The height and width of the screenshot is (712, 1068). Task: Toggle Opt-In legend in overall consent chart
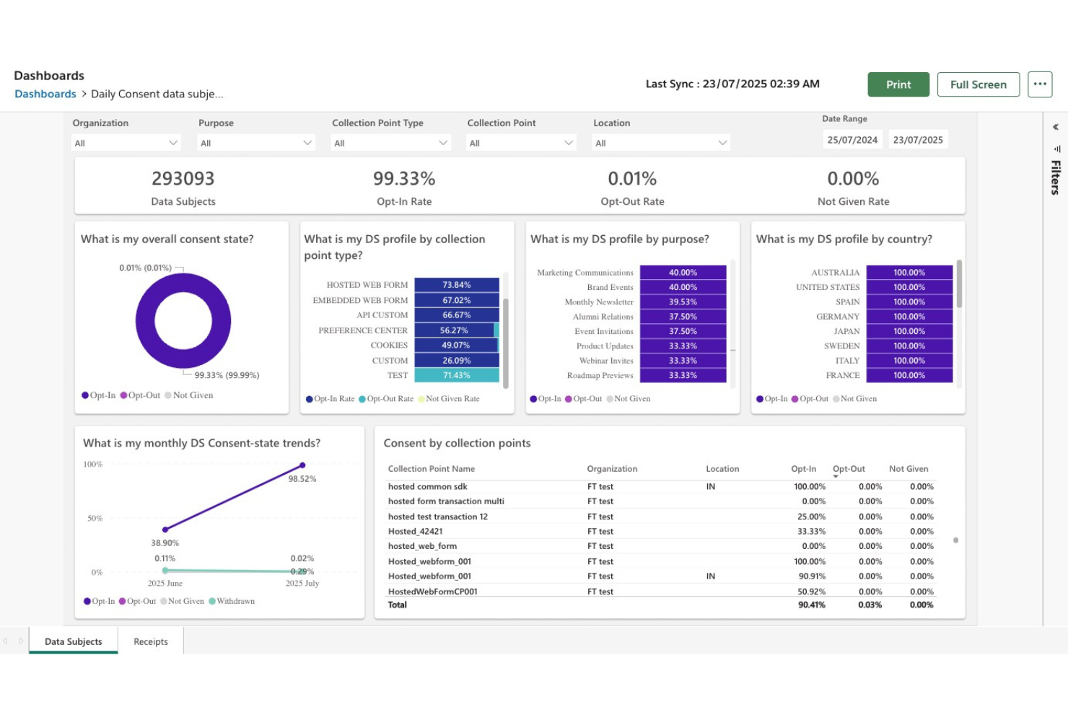click(99, 395)
